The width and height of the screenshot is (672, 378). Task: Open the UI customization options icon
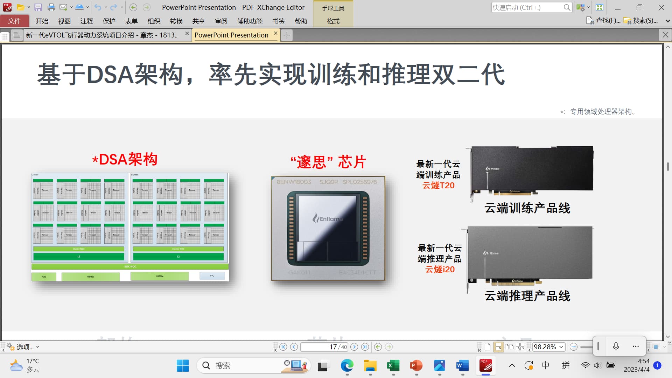[x=580, y=7]
